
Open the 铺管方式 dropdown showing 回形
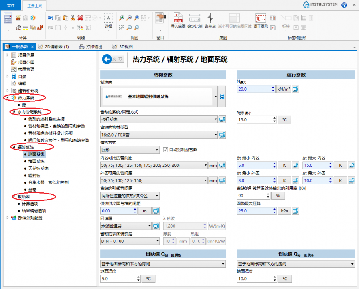point(130,150)
